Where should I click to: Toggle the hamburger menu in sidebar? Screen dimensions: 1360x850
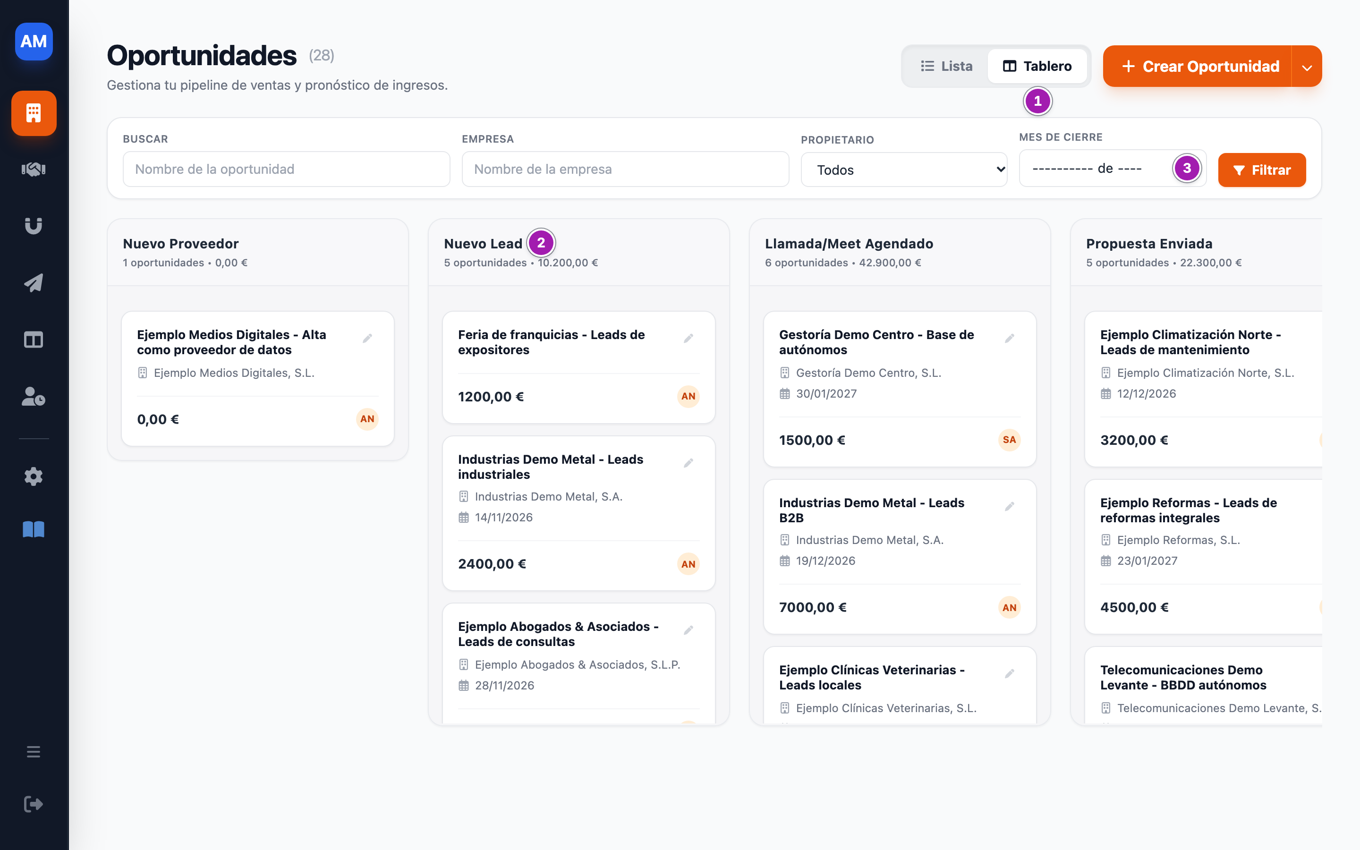pyautogui.click(x=34, y=752)
